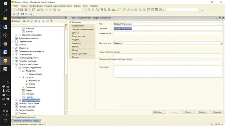The height and width of the screenshot is (126, 225).
Task: Click the Далее button
Action: pyautogui.click(x=188, y=112)
